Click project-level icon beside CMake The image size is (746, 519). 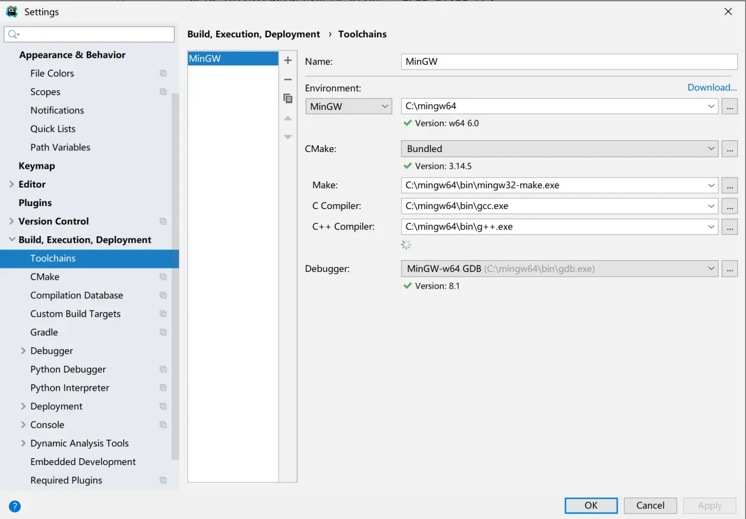coord(163,277)
